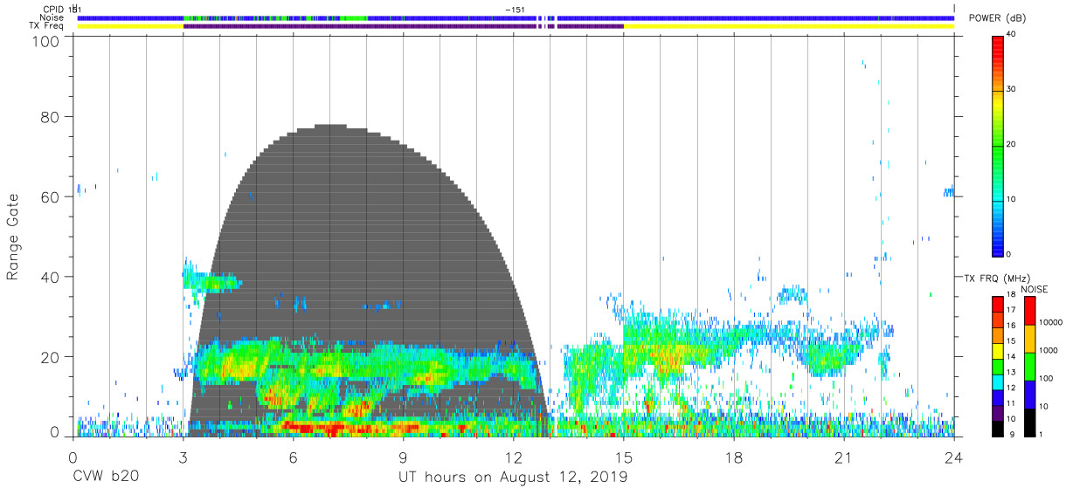Click the NOISE color scale bar
The image size is (1073, 495).
click(x=1029, y=366)
